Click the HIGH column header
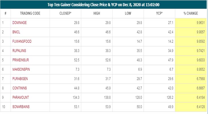This screenshot has width=208, height=114. click(97, 13)
